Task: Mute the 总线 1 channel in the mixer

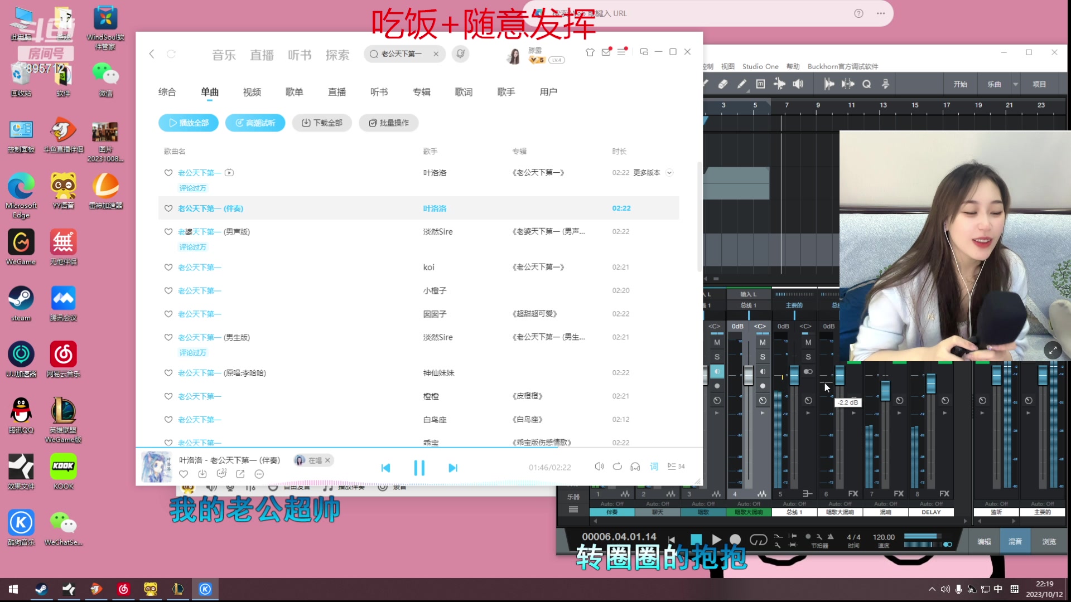Action: click(x=763, y=343)
